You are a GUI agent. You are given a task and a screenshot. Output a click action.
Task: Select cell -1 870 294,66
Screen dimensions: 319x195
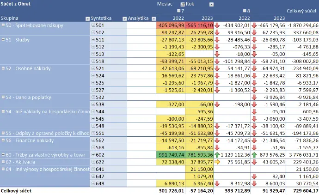point(302,25)
